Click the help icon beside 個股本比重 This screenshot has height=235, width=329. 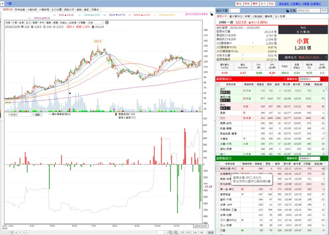tap(243, 56)
